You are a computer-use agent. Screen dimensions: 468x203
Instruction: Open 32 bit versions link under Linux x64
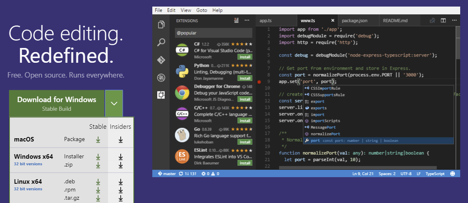tap(28, 189)
